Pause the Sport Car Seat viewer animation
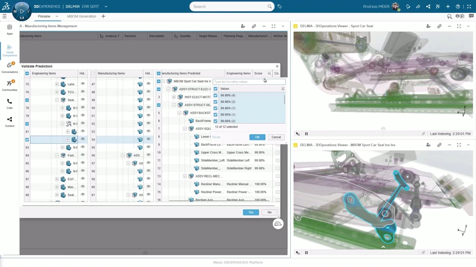Viewport: 476px width, 267px height. [306, 133]
